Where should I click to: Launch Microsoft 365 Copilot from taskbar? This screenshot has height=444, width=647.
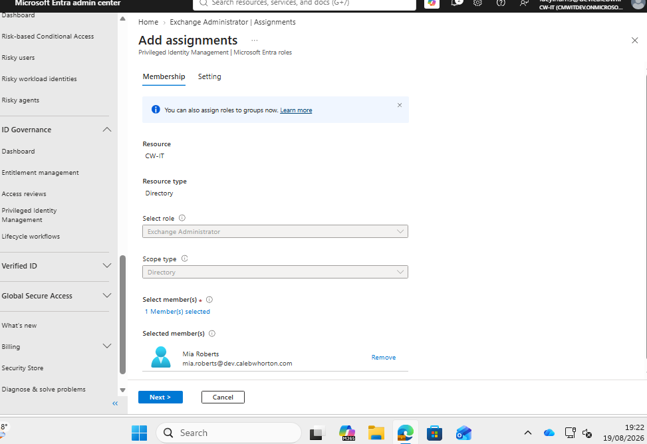coord(347,433)
